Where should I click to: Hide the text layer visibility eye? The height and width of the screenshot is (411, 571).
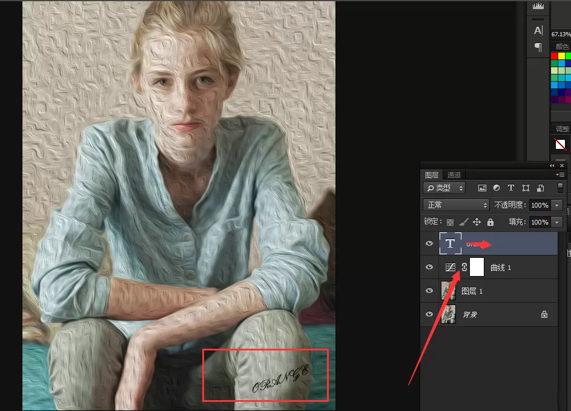(x=429, y=243)
